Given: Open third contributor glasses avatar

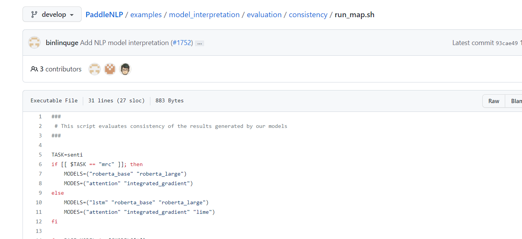Looking at the screenshot, I should (x=125, y=69).
